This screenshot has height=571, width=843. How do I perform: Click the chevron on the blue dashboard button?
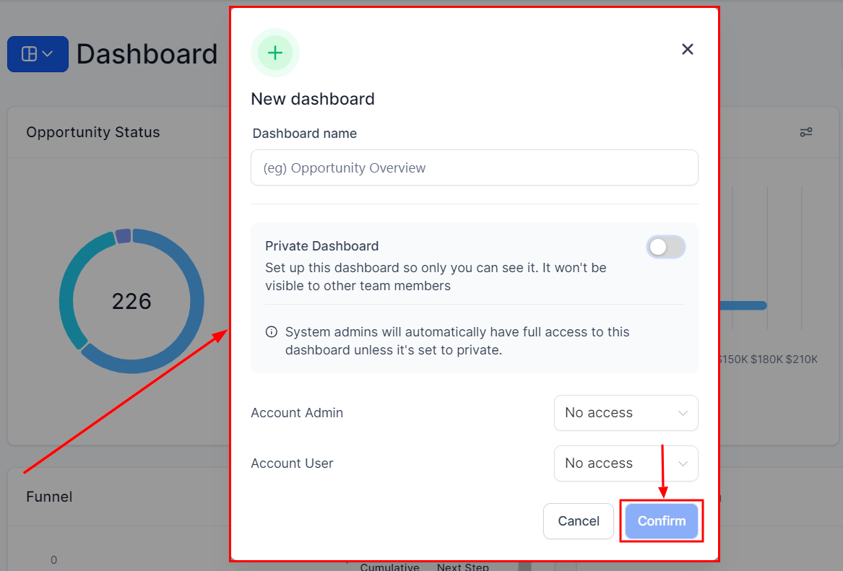pos(48,53)
